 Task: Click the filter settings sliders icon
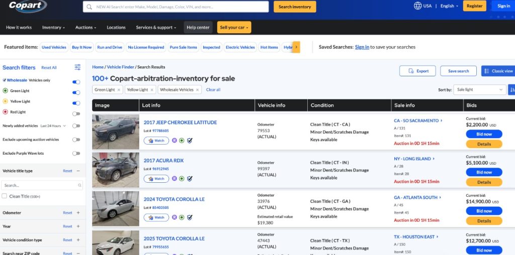pyautogui.click(x=77, y=67)
